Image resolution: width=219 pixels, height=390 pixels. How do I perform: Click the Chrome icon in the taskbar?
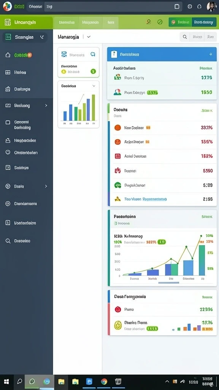pos(104,382)
